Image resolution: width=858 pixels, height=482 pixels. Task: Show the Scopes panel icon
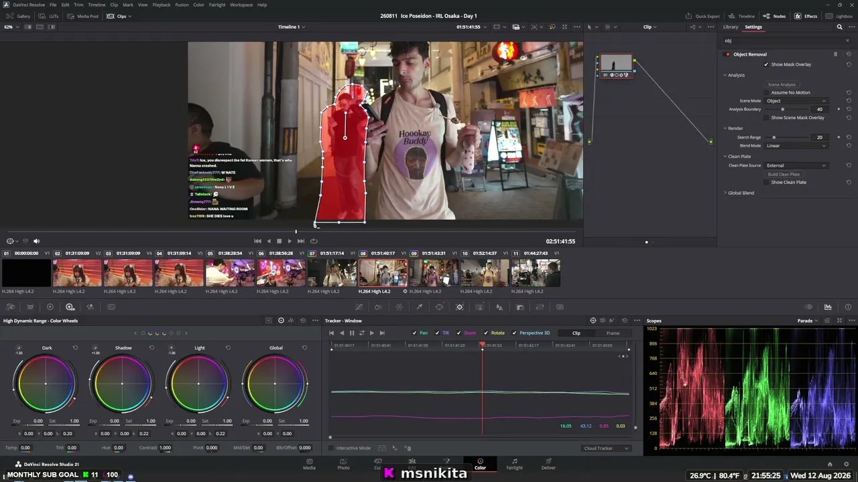point(828,307)
